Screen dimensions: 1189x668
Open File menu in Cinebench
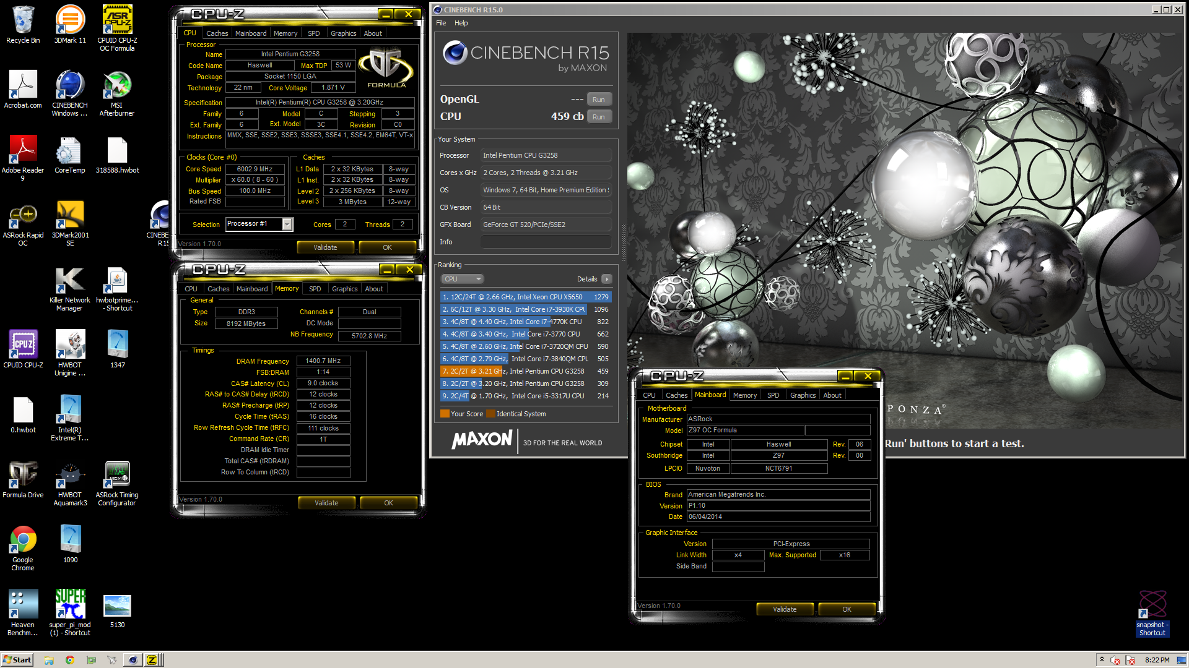(441, 23)
